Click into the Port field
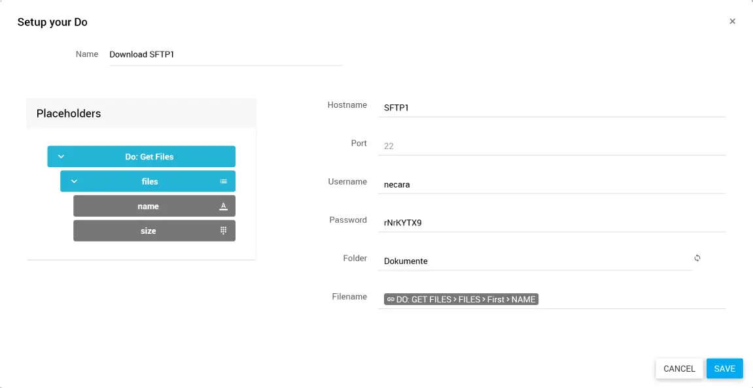Screen dimensions: 753x388 tap(552, 146)
